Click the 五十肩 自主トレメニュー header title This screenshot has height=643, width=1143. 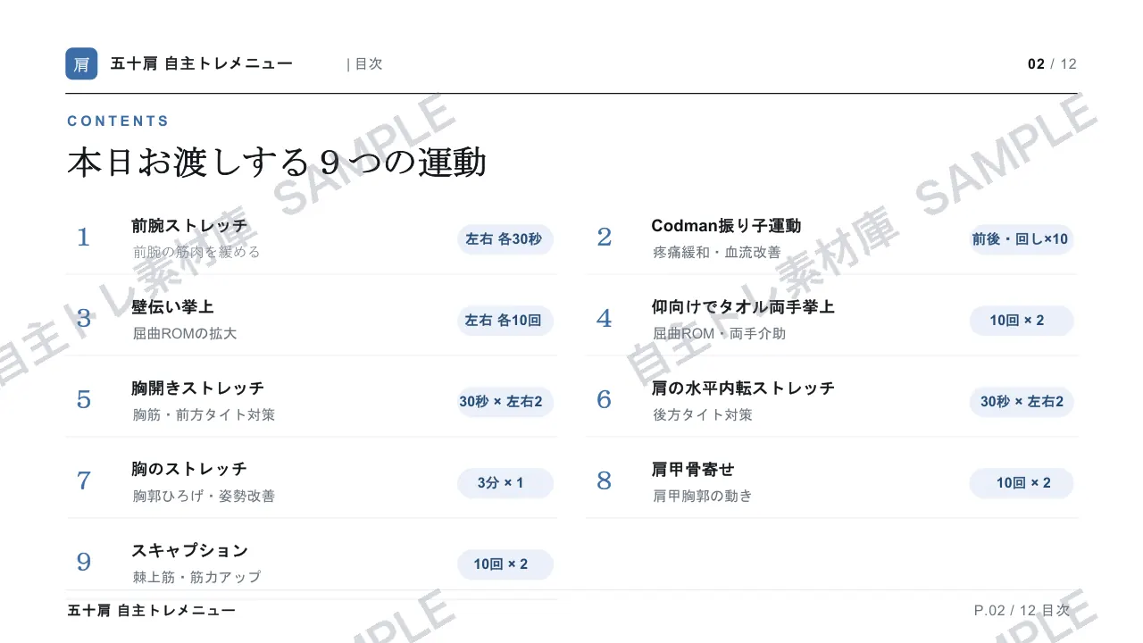(x=202, y=63)
